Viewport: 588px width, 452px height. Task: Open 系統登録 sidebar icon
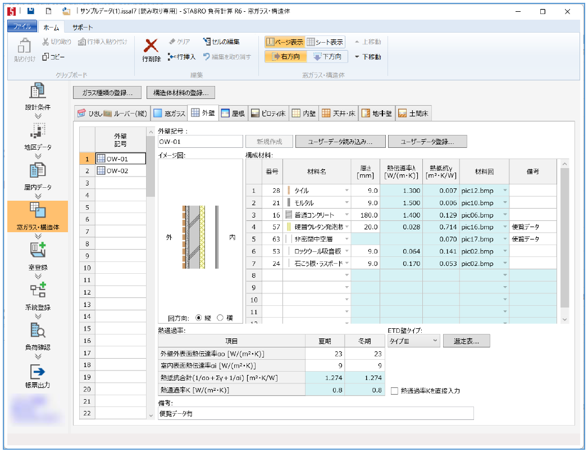(x=38, y=291)
